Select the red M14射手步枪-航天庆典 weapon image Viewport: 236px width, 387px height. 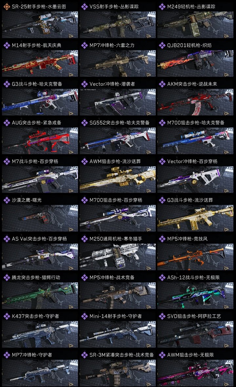pos(40,63)
